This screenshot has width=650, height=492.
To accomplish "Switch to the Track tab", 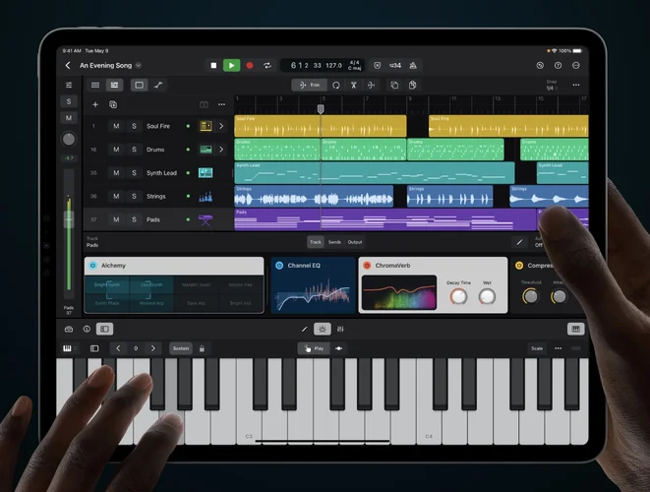I will click(316, 242).
